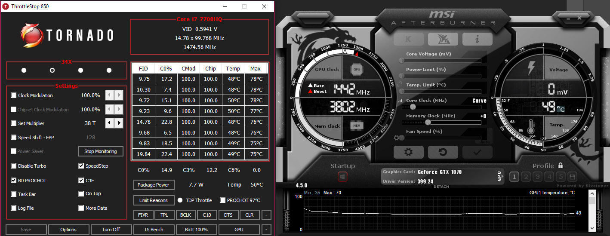Image resolution: width=610 pixels, height=236 pixels.
Task: Select third ThrottleStop profile radio button
Action: [x=80, y=70]
